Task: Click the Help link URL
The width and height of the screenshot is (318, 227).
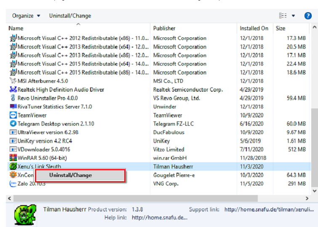Action: 159,217
